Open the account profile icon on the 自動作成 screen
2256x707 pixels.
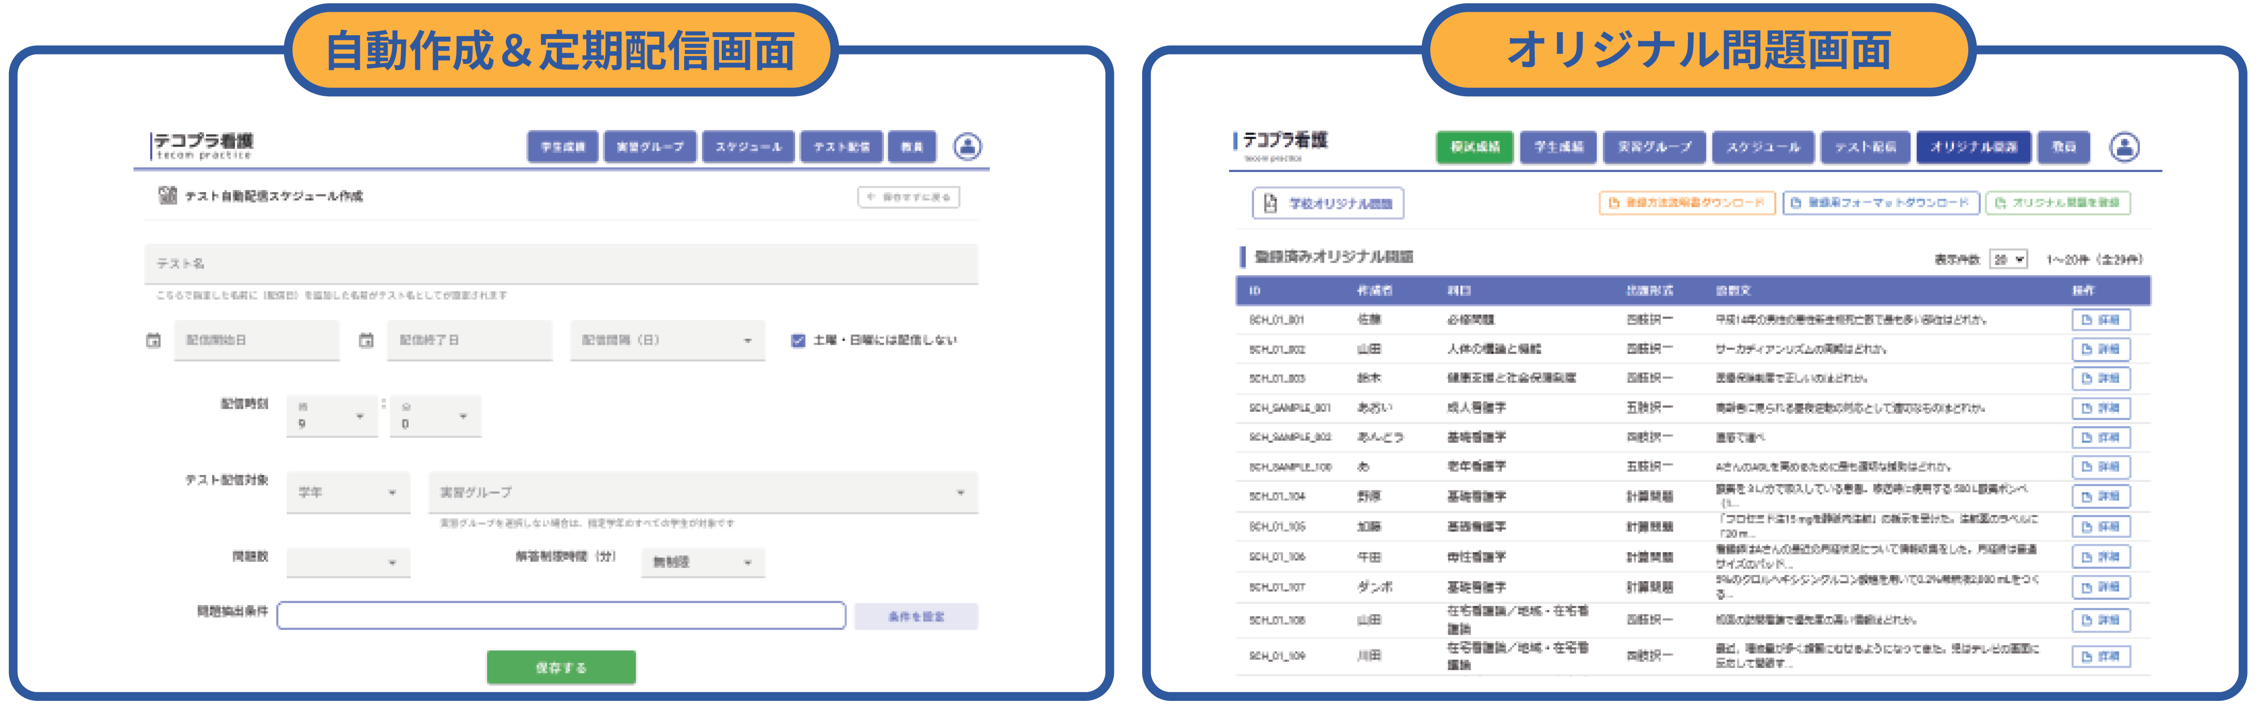[967, 147]
